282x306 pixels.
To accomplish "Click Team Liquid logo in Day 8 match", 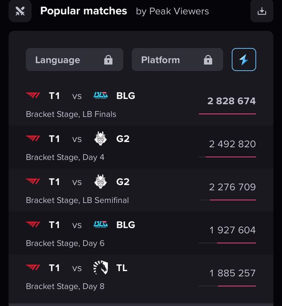I will point(101,268).
